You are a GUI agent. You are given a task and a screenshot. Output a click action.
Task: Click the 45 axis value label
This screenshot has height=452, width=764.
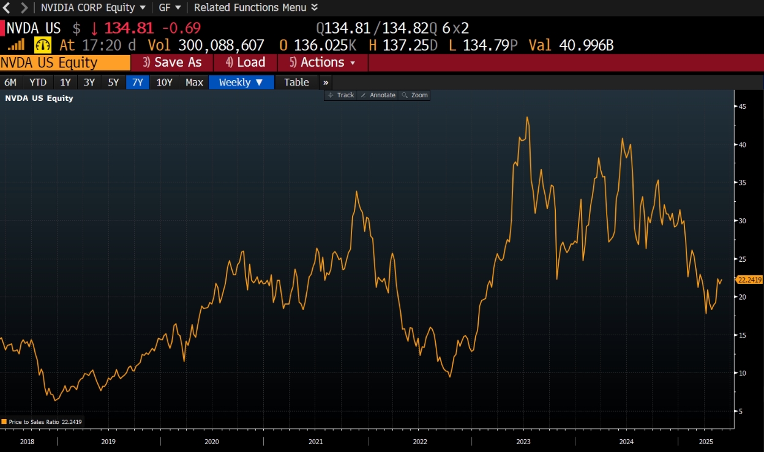(742, 106)
